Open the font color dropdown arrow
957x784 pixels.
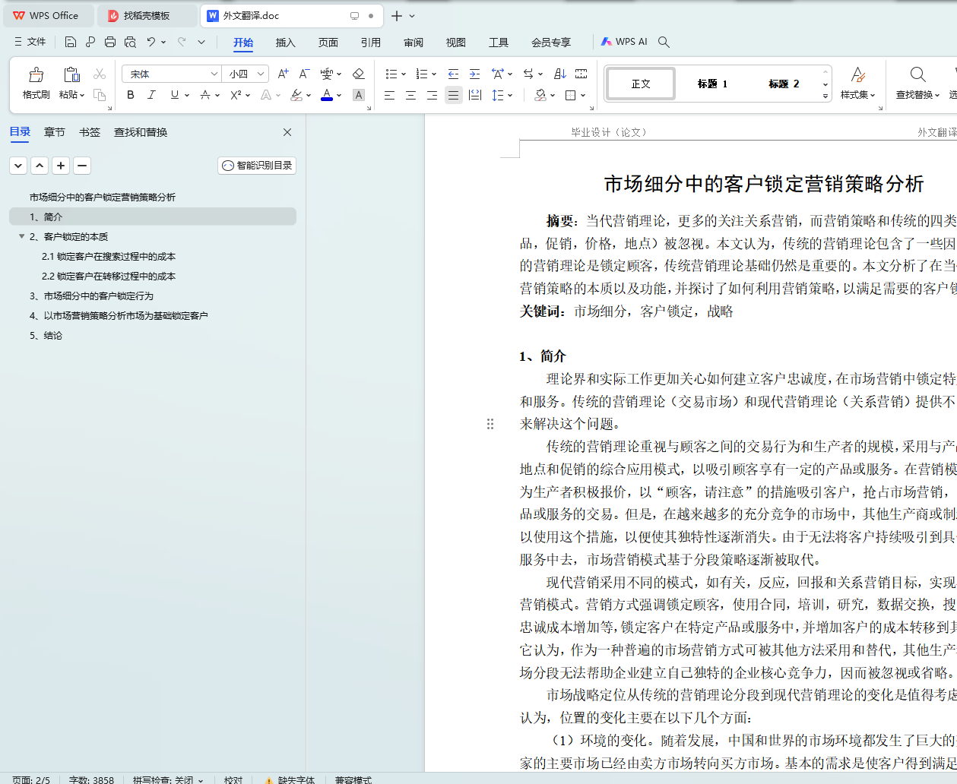pyautogui.click(x=339, y=95)
